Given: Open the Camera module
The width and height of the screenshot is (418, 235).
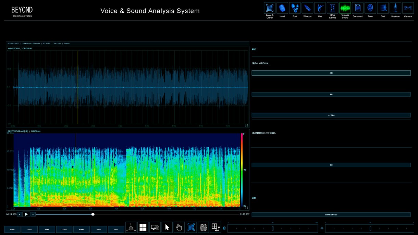Looking at the screenshot, I should click(x=408, y=8).
